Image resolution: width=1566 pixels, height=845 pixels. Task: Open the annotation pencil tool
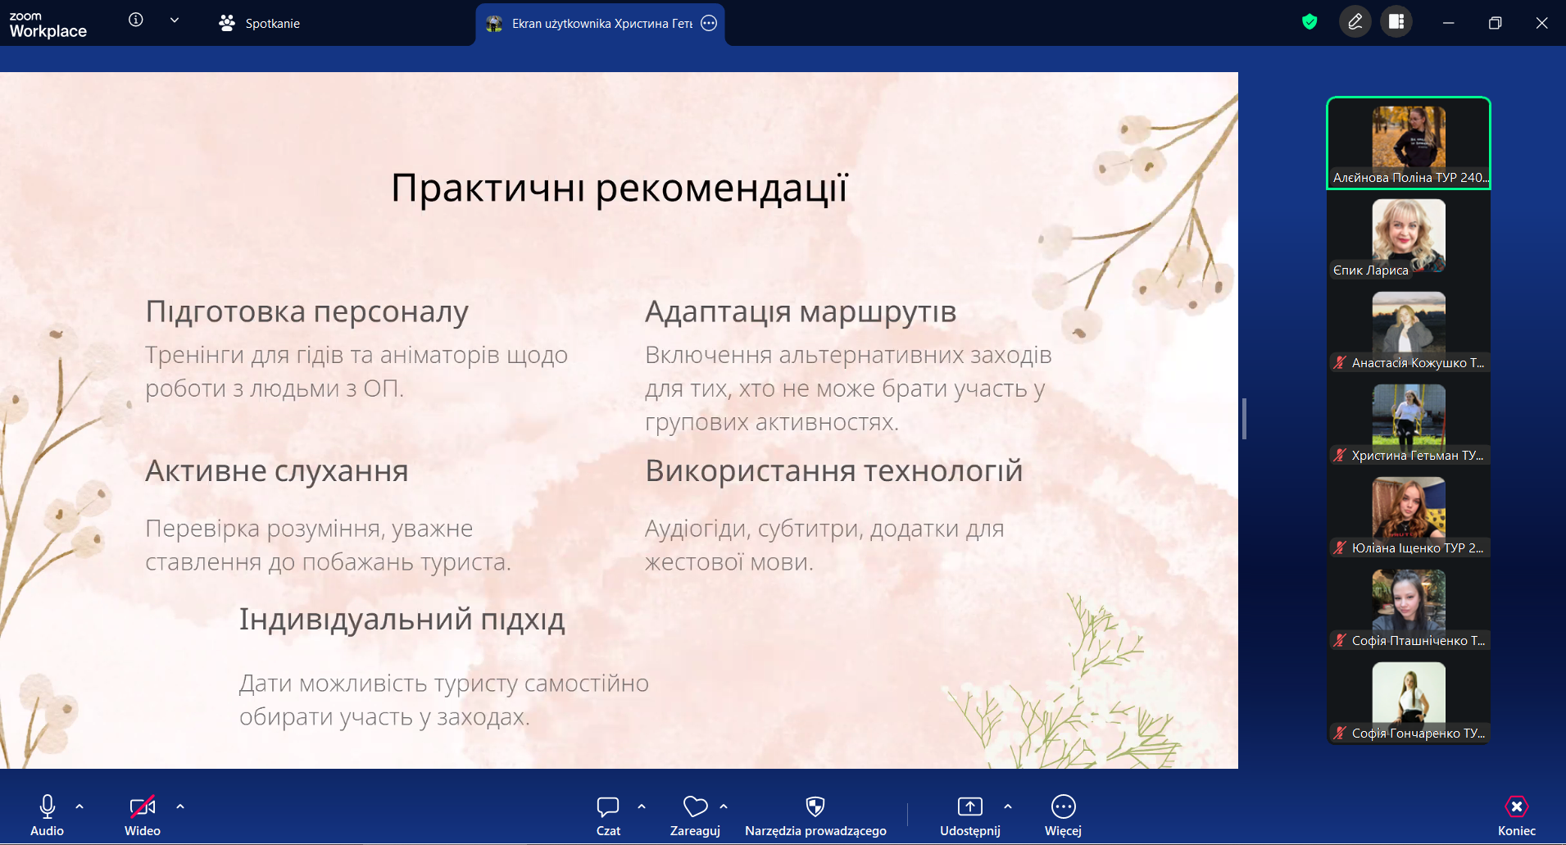(1355, 22)
